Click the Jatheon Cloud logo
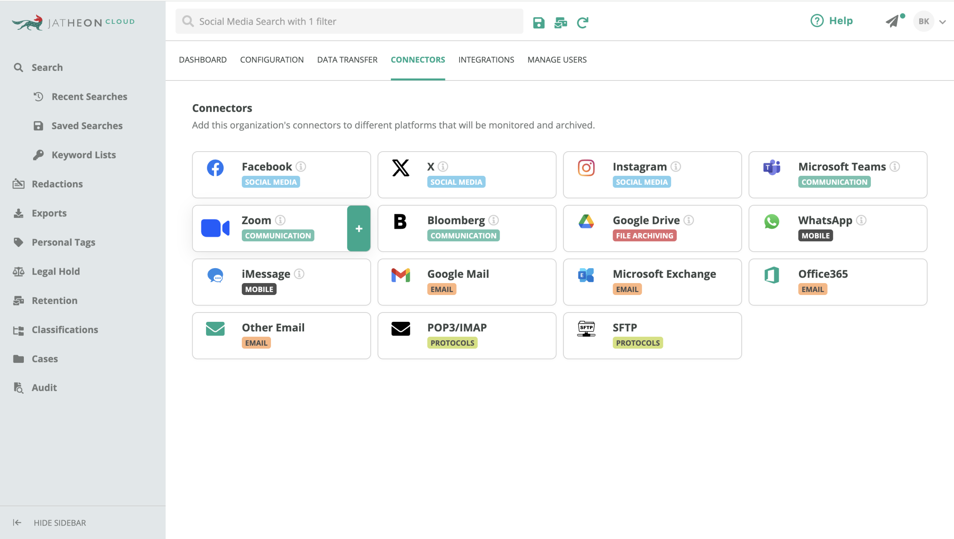This screenshot has height=539, width=954. tap(73, 22)
